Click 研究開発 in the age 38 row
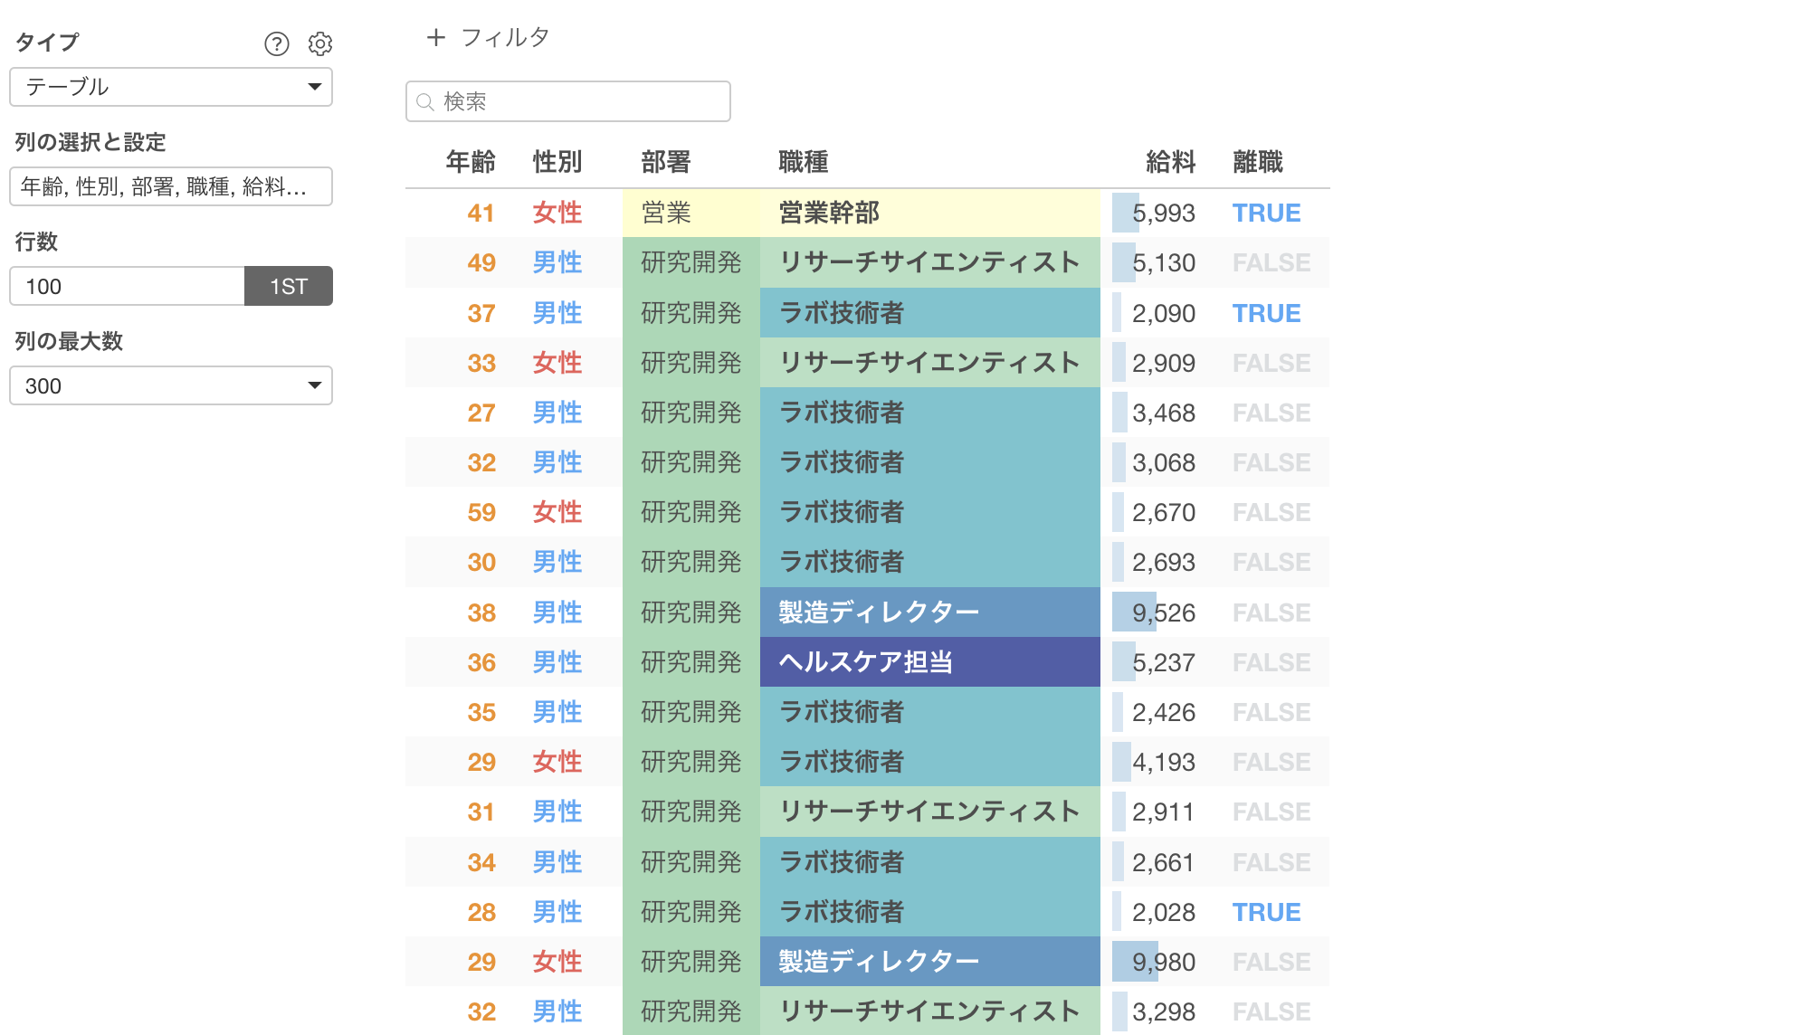The width and height of the screenshot is (1819, 1035). click(691, 612)
